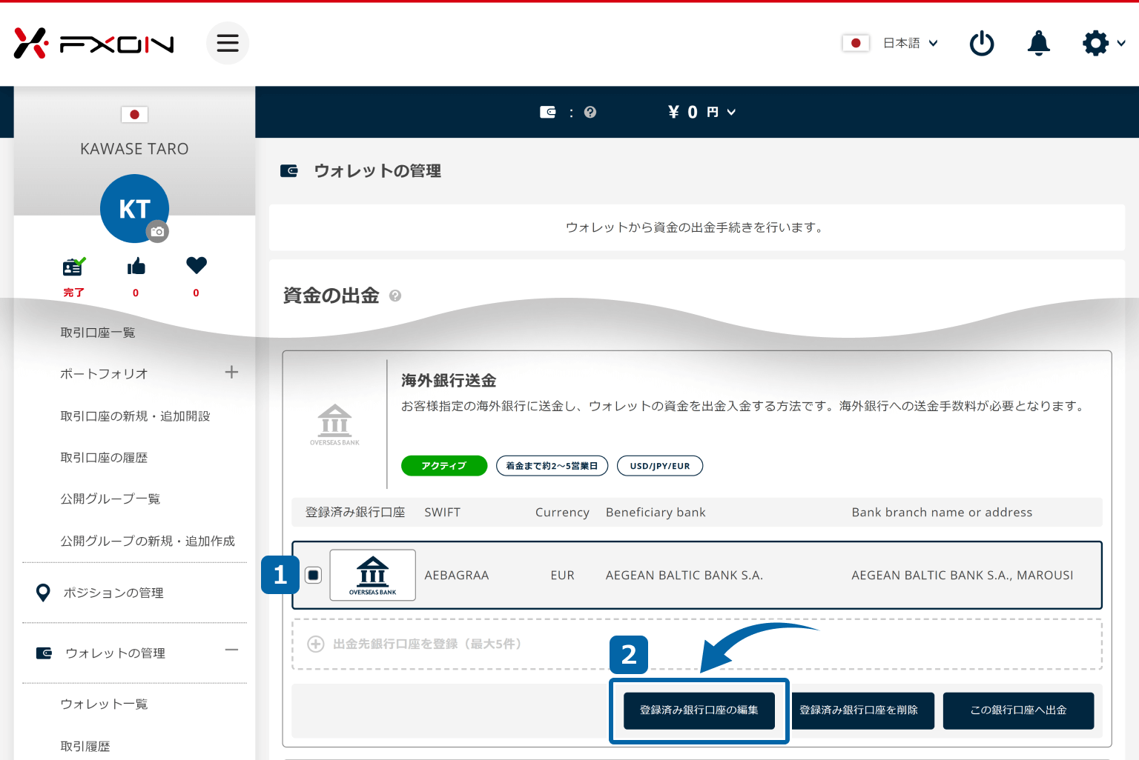The image size is (1139, 760).
Task: Click the Japan flag next to 日本語
Action: click(856, 43)
